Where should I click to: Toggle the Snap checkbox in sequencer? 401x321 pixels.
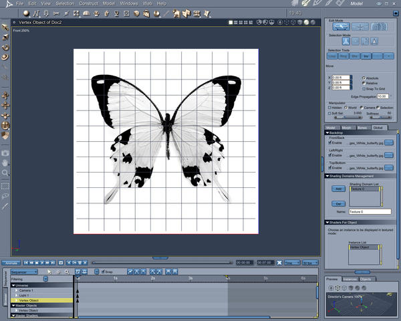(104, 272)
